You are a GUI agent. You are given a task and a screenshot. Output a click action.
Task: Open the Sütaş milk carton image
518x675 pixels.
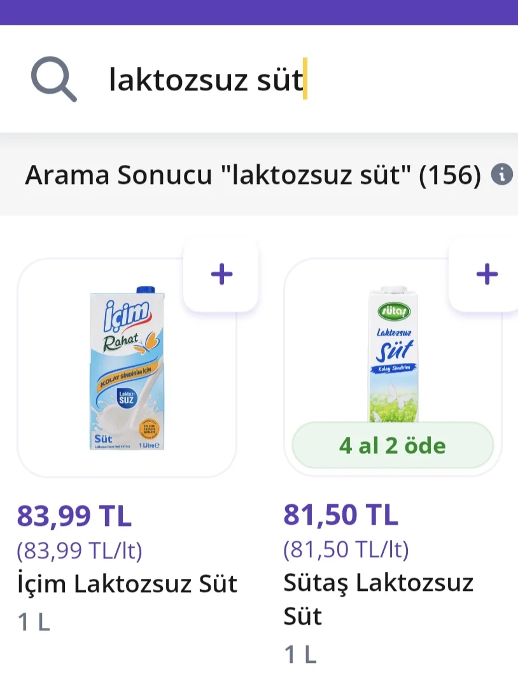coord(393,354)
